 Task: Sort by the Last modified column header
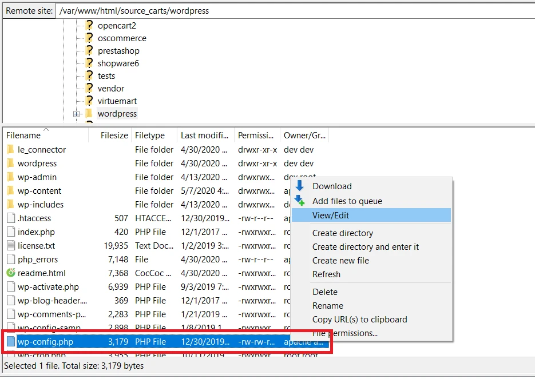(x=206, y=135)
